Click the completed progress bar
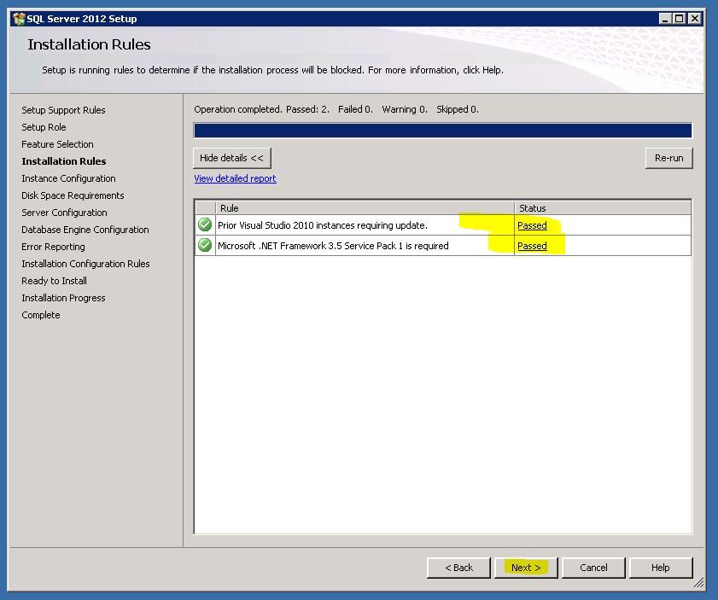The height and width of the screenshot is (600, 718). coord(443,131)
